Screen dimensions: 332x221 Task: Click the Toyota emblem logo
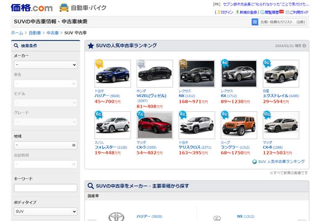[117, 216]
